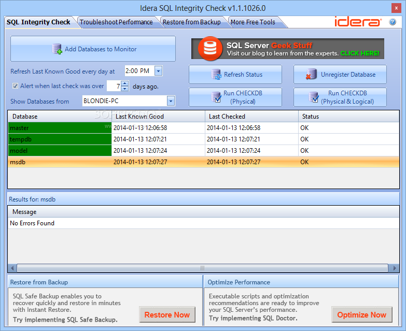Viewport: 406px width, 331px height.
Task: Open the Restore from Backup tab
Action: [192, 22]
